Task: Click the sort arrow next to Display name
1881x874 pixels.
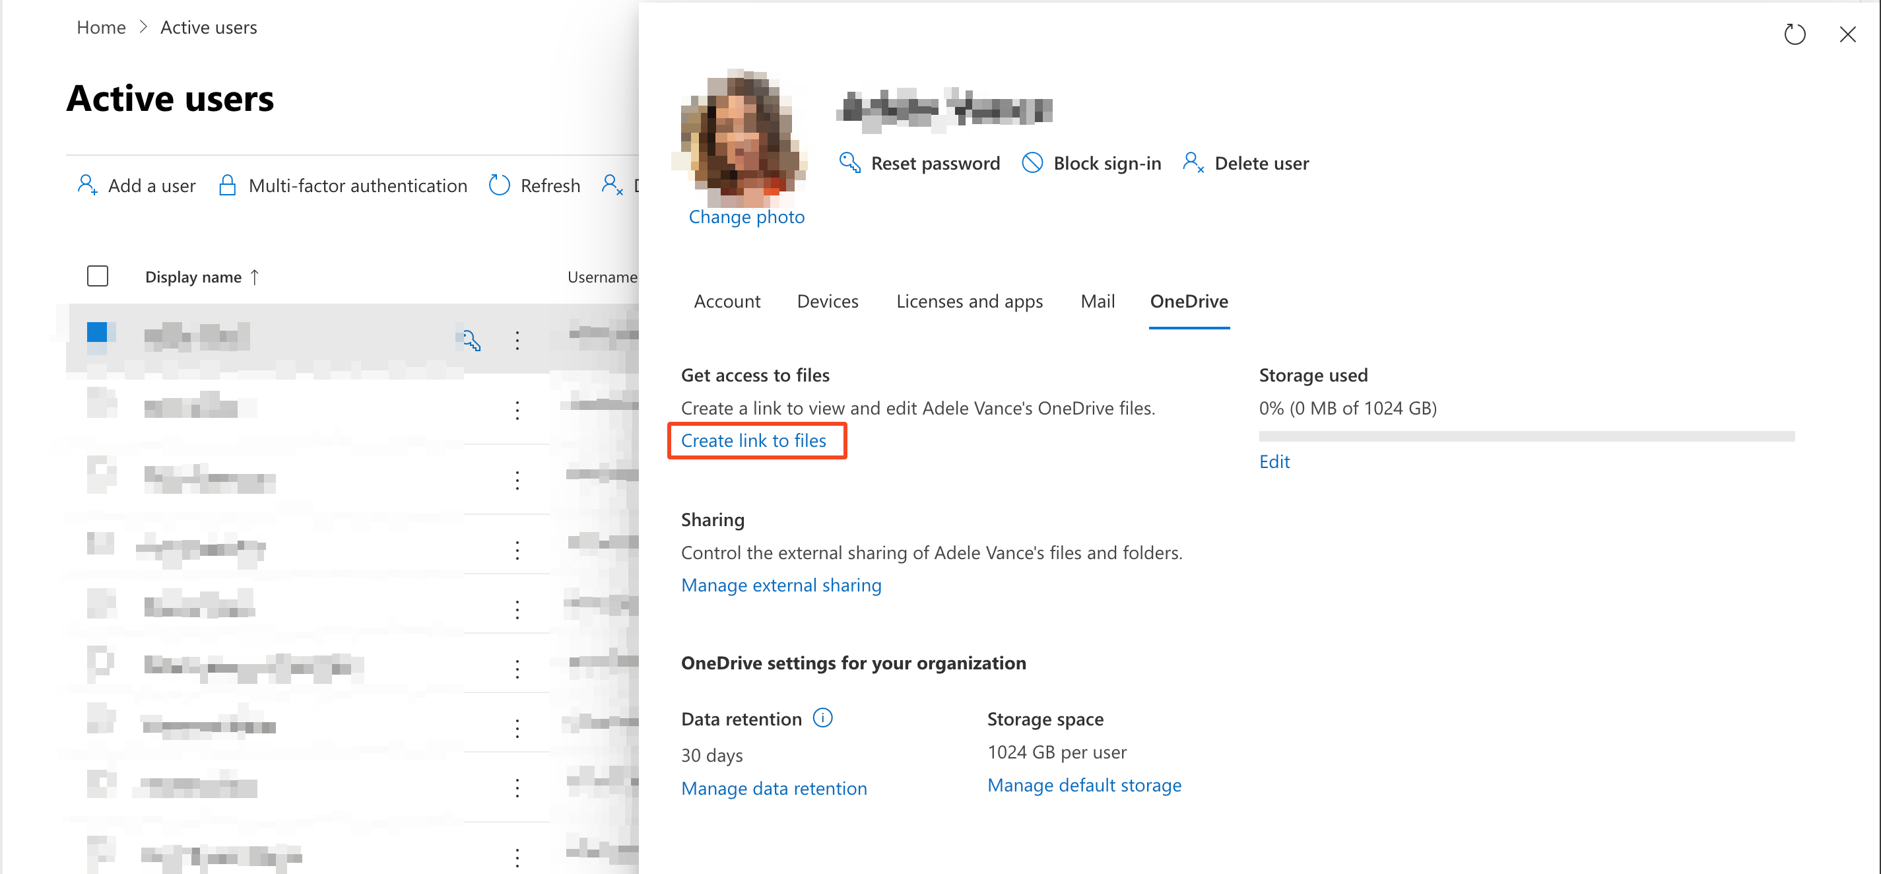Action: 254,277
